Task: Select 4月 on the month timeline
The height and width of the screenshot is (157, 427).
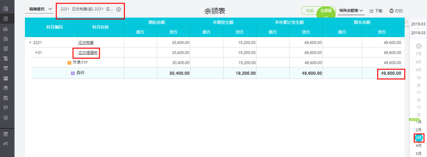Action: pos(419,146)
